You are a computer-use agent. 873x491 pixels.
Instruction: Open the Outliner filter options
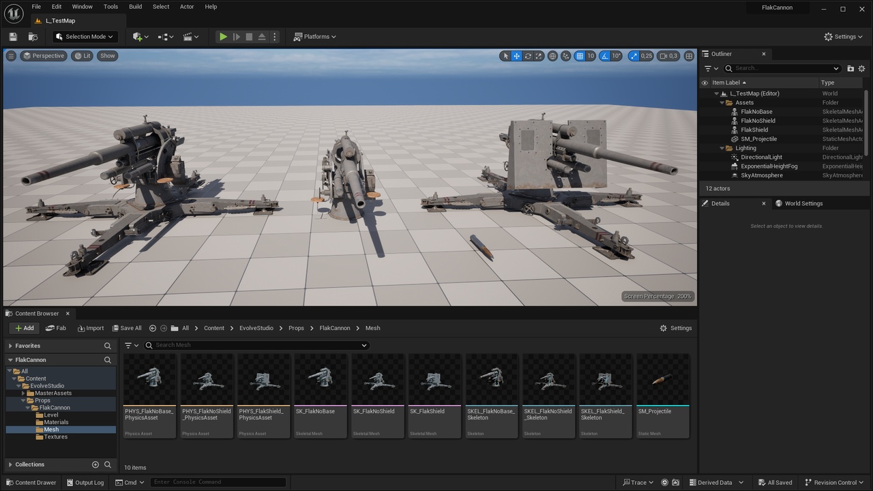tap(710, 68)
